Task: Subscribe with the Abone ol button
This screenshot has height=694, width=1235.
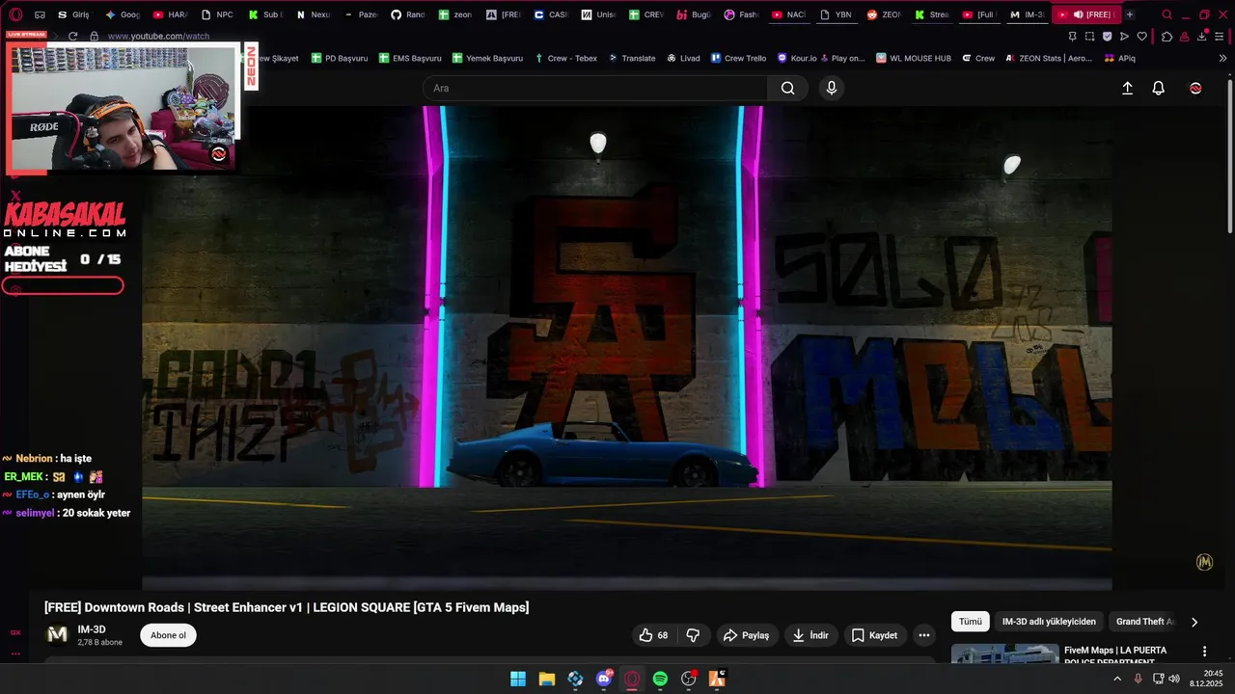Action: tap(168, 635)
